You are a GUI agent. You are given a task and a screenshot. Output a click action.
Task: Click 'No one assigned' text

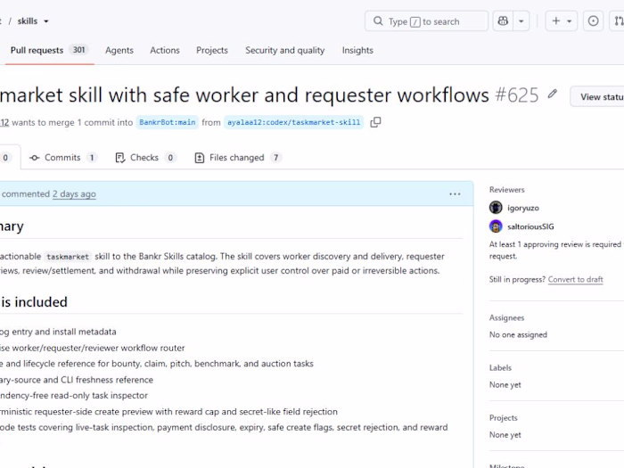pos(518,334)
